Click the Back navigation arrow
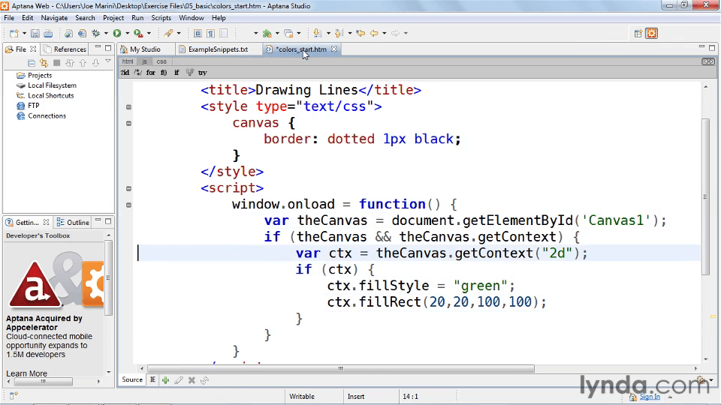Image resolution: width=721 pixels, height=405 pixels. point(374,33)
